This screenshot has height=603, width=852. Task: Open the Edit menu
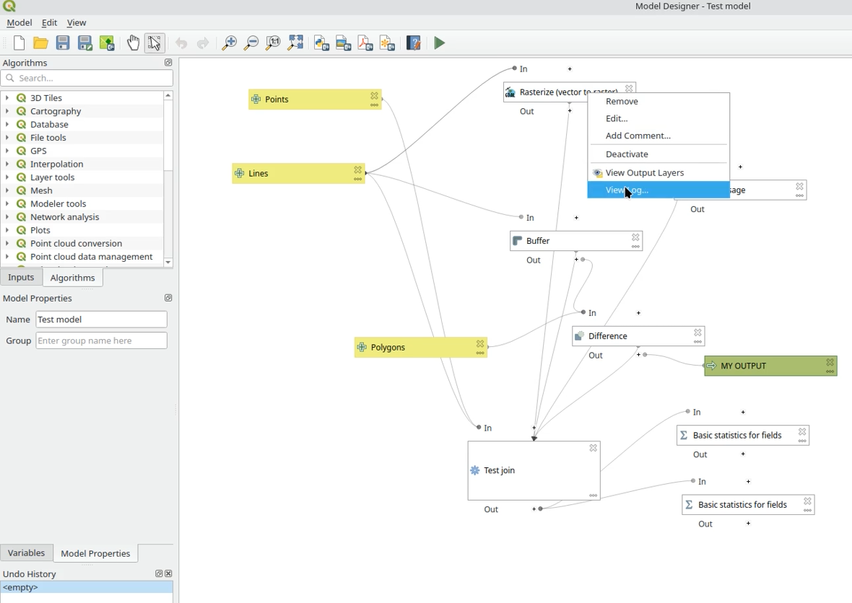click(x=49, y=23)
